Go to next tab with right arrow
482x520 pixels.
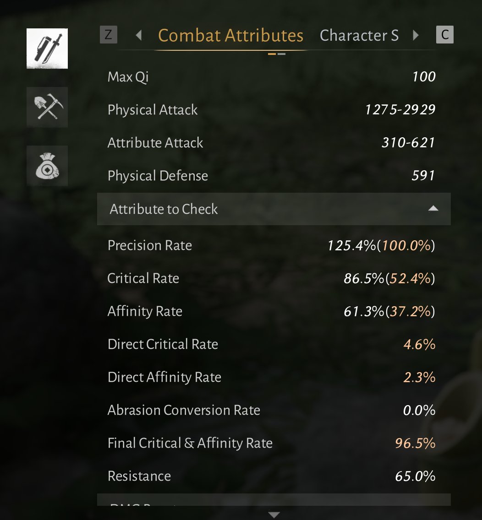416,35
